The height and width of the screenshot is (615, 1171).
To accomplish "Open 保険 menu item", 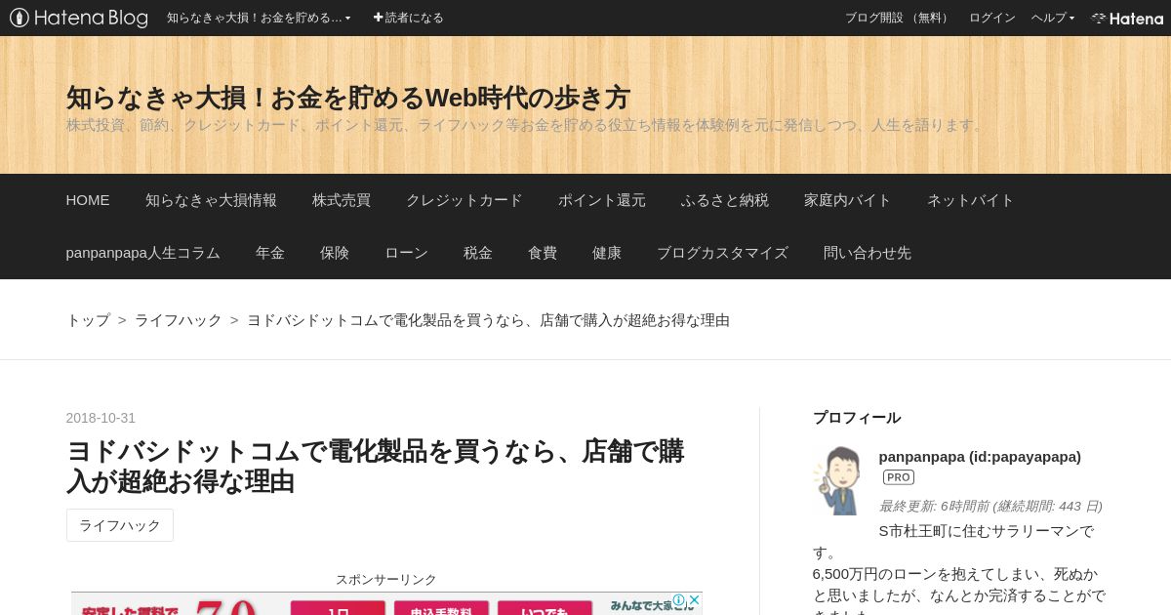I will click(335, 253).
